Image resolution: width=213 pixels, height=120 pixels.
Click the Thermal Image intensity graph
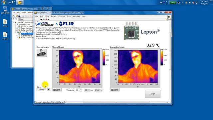coord(80,66)
